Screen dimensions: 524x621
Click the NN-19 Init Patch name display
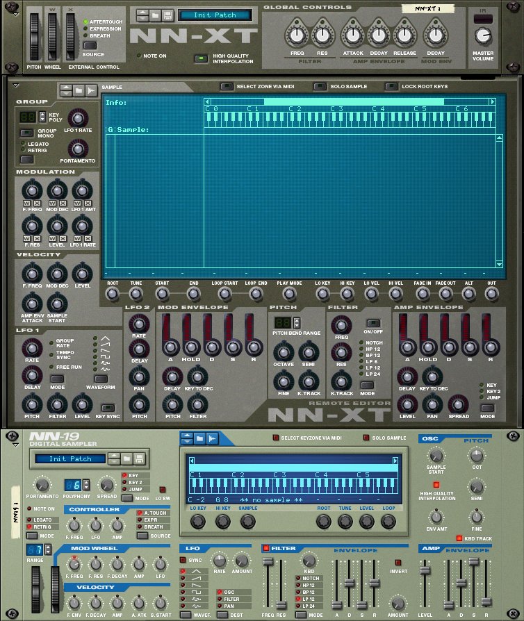click(x=72, y=458)
